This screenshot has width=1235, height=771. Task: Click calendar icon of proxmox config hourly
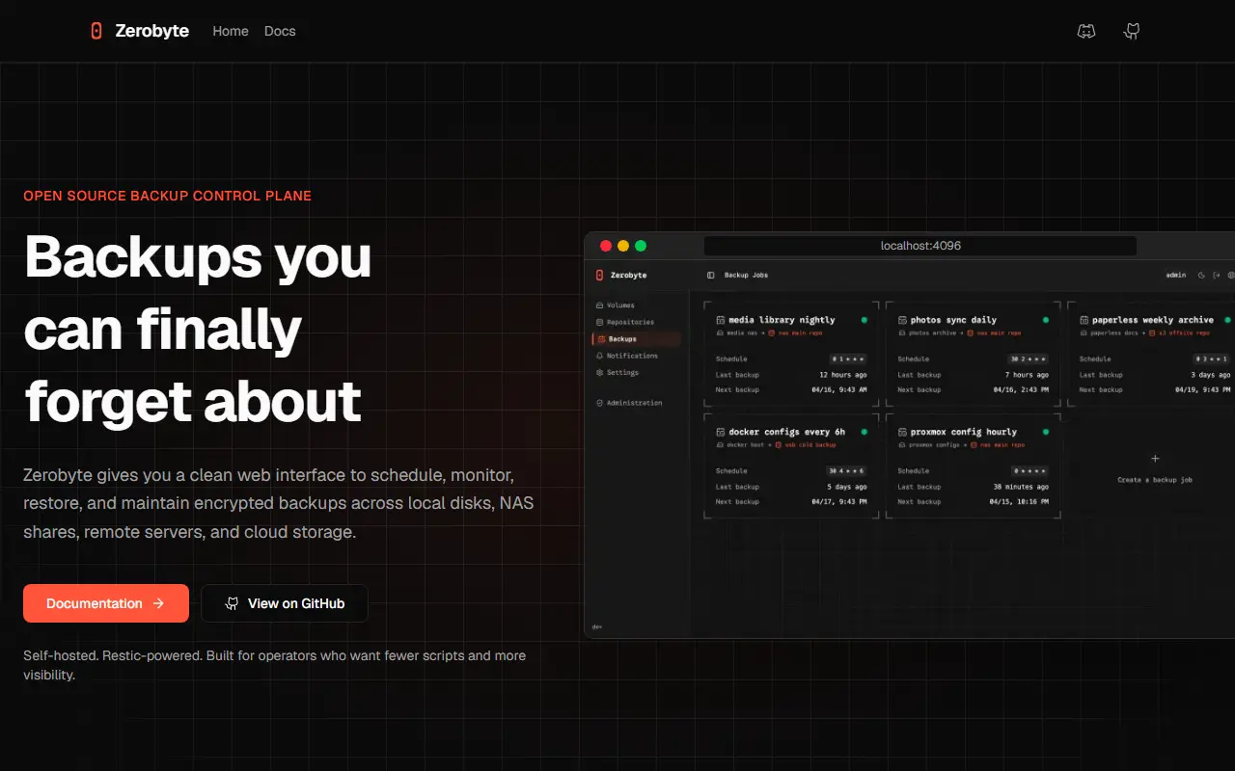[x=902, y=433]
